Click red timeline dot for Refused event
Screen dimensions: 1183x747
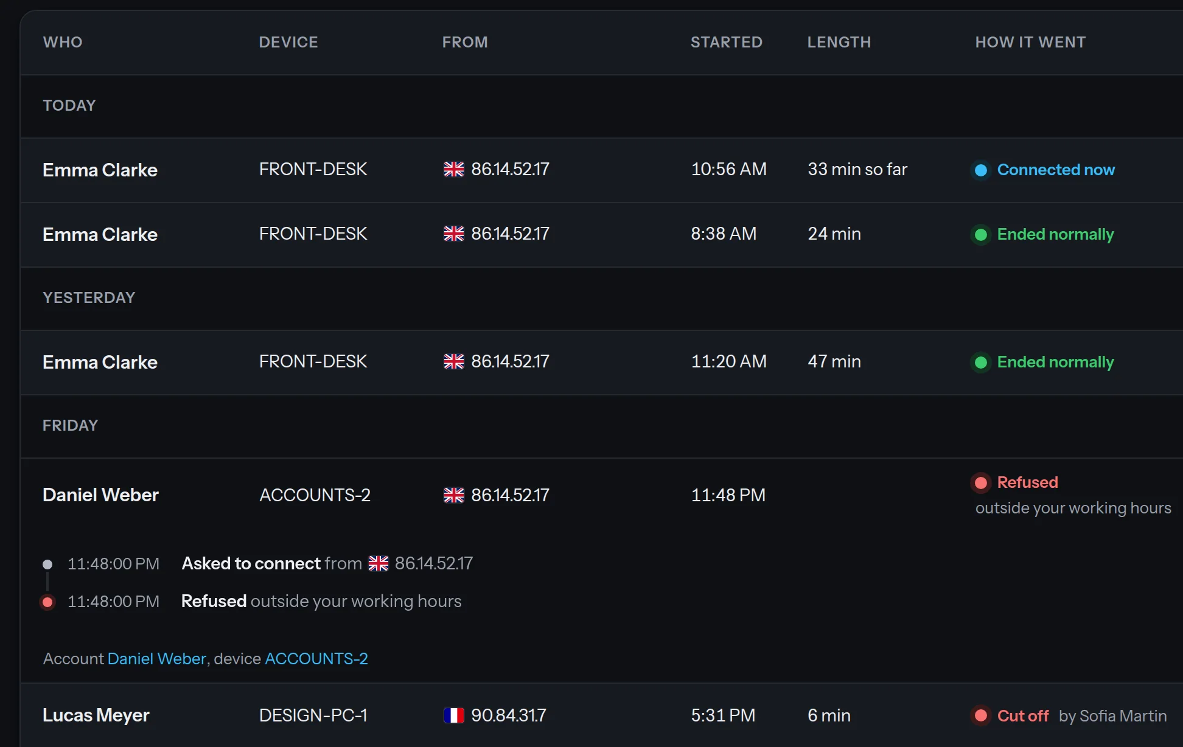click(47, 602)
